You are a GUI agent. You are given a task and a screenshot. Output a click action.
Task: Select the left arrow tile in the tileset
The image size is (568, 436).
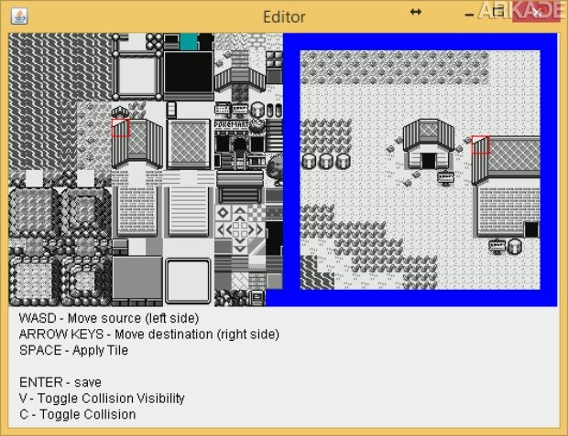222,229
